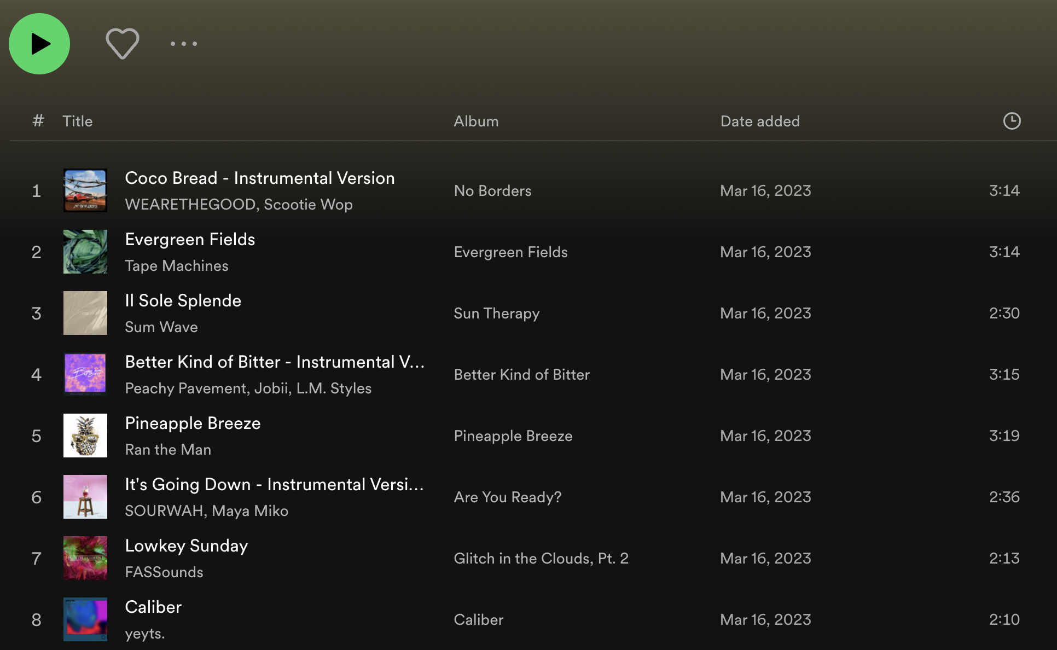This screenshot has height=650, width=1057.
Task: Like the playlist with heart icon
Action: tap(122, 44)
